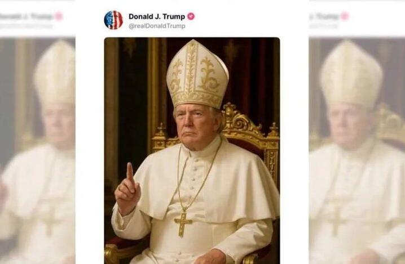Open the Donald J. Trump display name
This screenshot has width=405, height=264.
coord(157,16)
